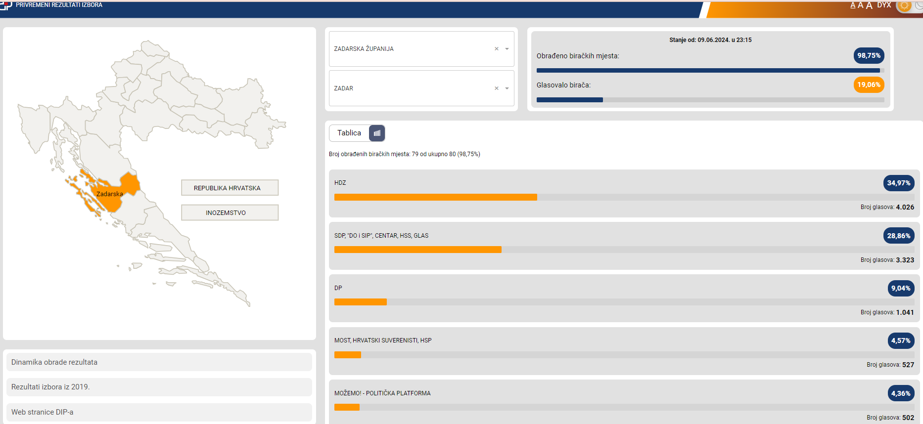923x424 pixels.
Task: Select the largest font size A
Action: pyautogui.click(x=869, y=5)
